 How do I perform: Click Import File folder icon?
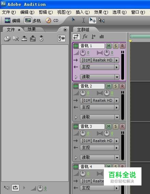pos(7,39)
